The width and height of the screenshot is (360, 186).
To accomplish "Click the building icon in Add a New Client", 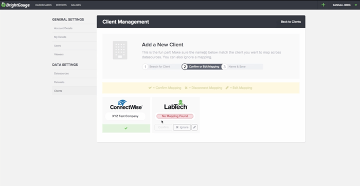I will 120,50.
